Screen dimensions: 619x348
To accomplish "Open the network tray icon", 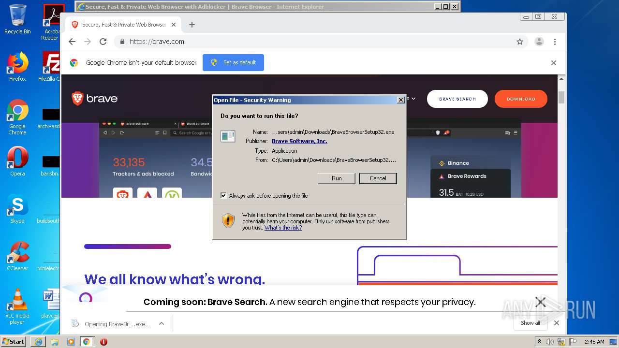I will tap(561, 342).
